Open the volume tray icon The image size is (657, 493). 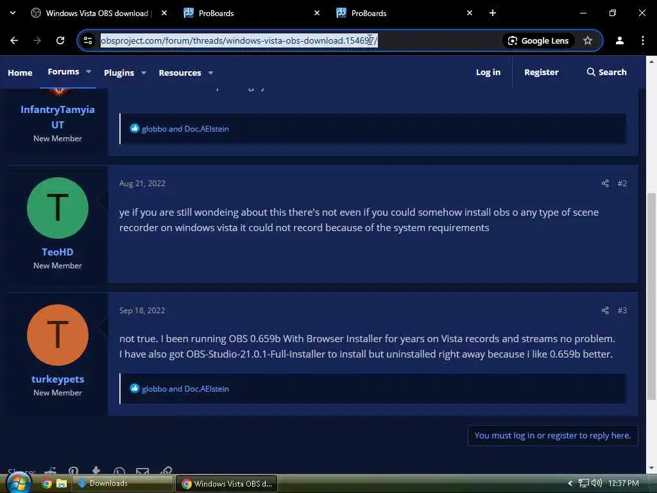coord(596,483)
